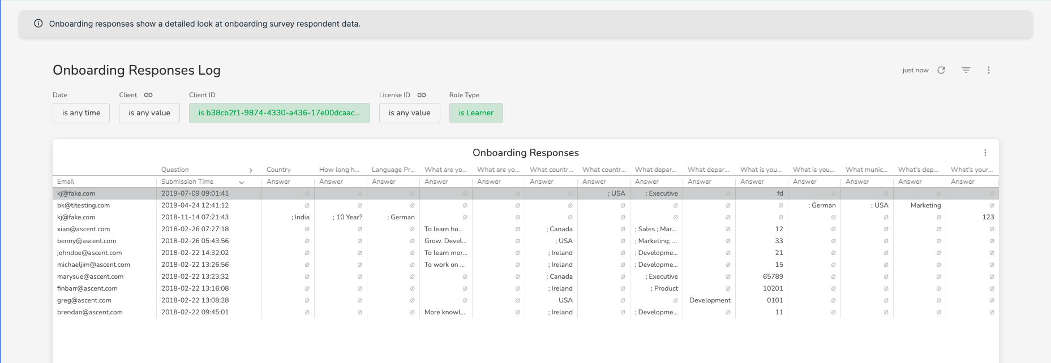Open the Client ID filter value
Screen dimensions: 1051x363
280,113
